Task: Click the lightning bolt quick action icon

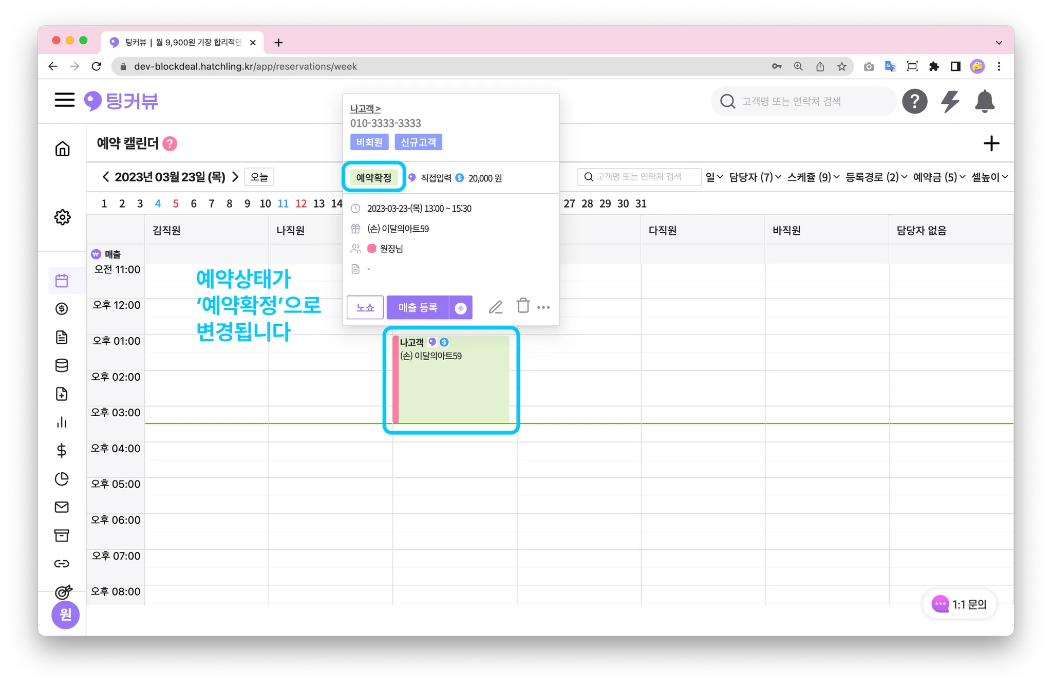Action: point(950,101)
